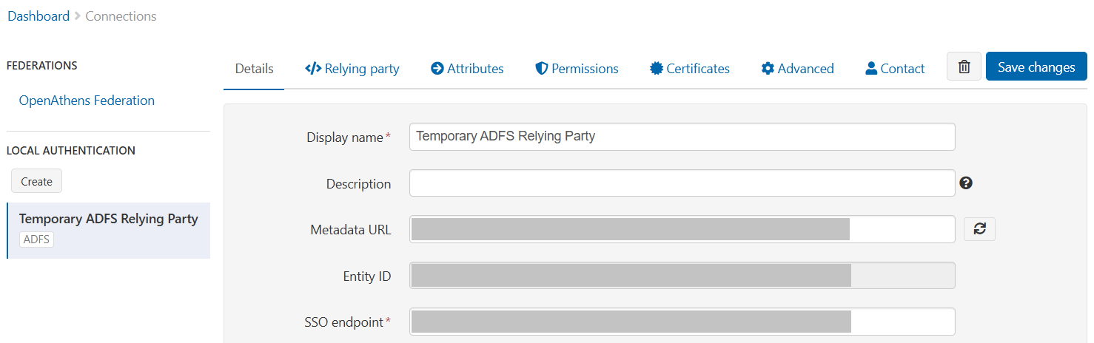The image size is (1094, 343).
Task: Focus the Display name input field
Action: pos(682,137)
